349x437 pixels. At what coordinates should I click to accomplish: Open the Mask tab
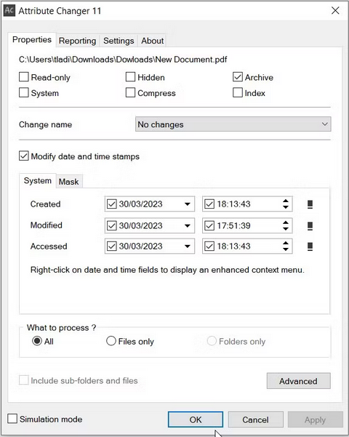(68, 182)
